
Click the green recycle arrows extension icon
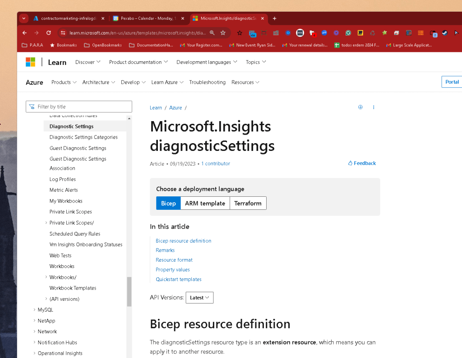pos(372,33)
